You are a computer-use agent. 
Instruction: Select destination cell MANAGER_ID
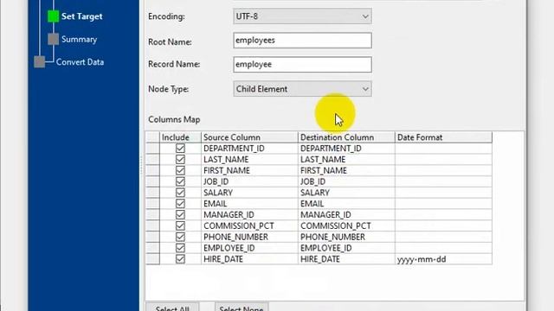click(346, 215)
